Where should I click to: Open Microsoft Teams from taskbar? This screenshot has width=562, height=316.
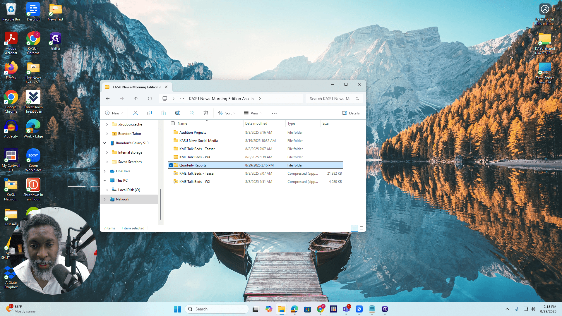pos(346,309)
